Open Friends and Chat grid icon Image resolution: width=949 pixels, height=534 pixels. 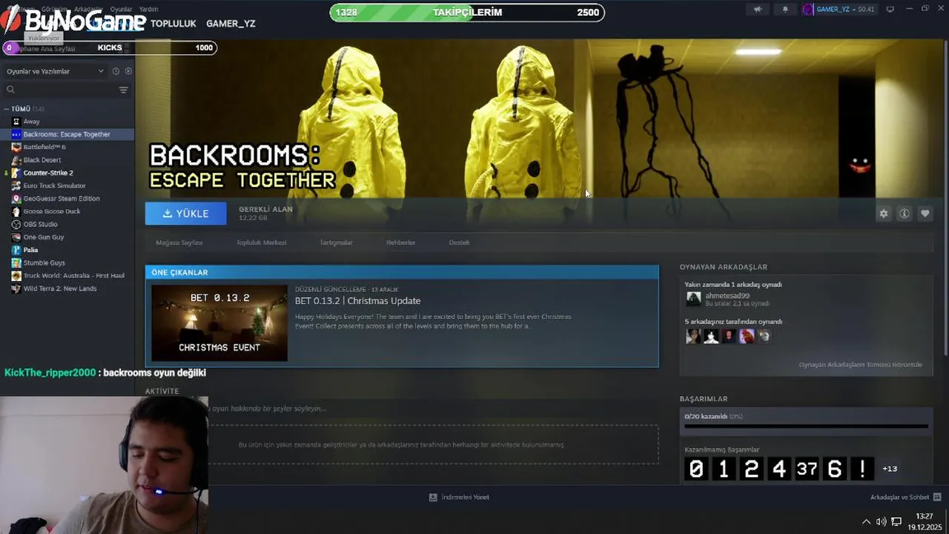click(937, 497)
